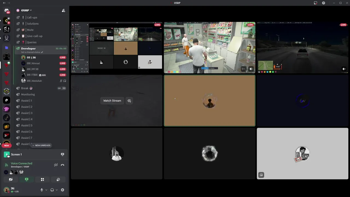Viewport: 350px width, 197px height.
Task: Go back with title bar arrow
Action: point(4,3)
